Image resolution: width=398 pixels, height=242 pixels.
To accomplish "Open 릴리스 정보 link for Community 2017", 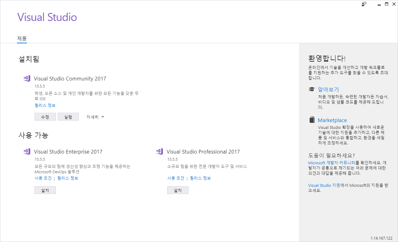I will coord(45,105).
